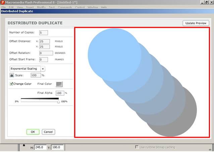214x152 pixels.
Task: Click the Offset Start Frame label
Action: (x=22, y=59)
